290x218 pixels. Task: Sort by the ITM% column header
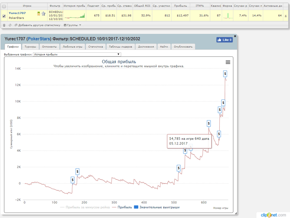click(x=200, y=6)
